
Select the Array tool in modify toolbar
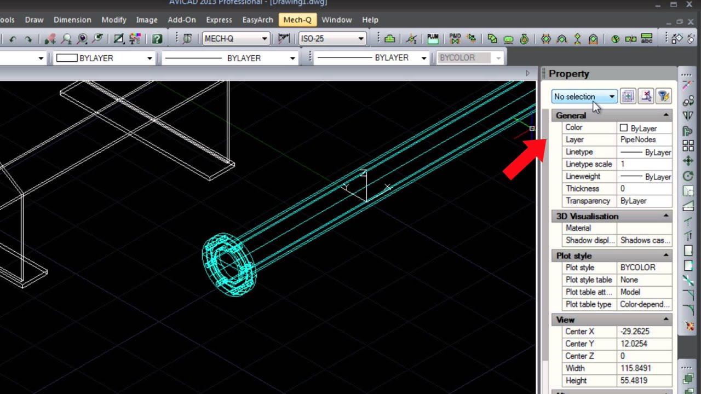(688, 146)
